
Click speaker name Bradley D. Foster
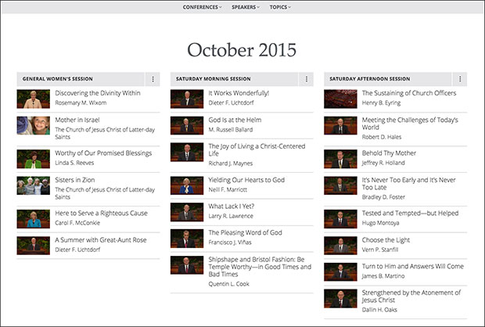383,197
